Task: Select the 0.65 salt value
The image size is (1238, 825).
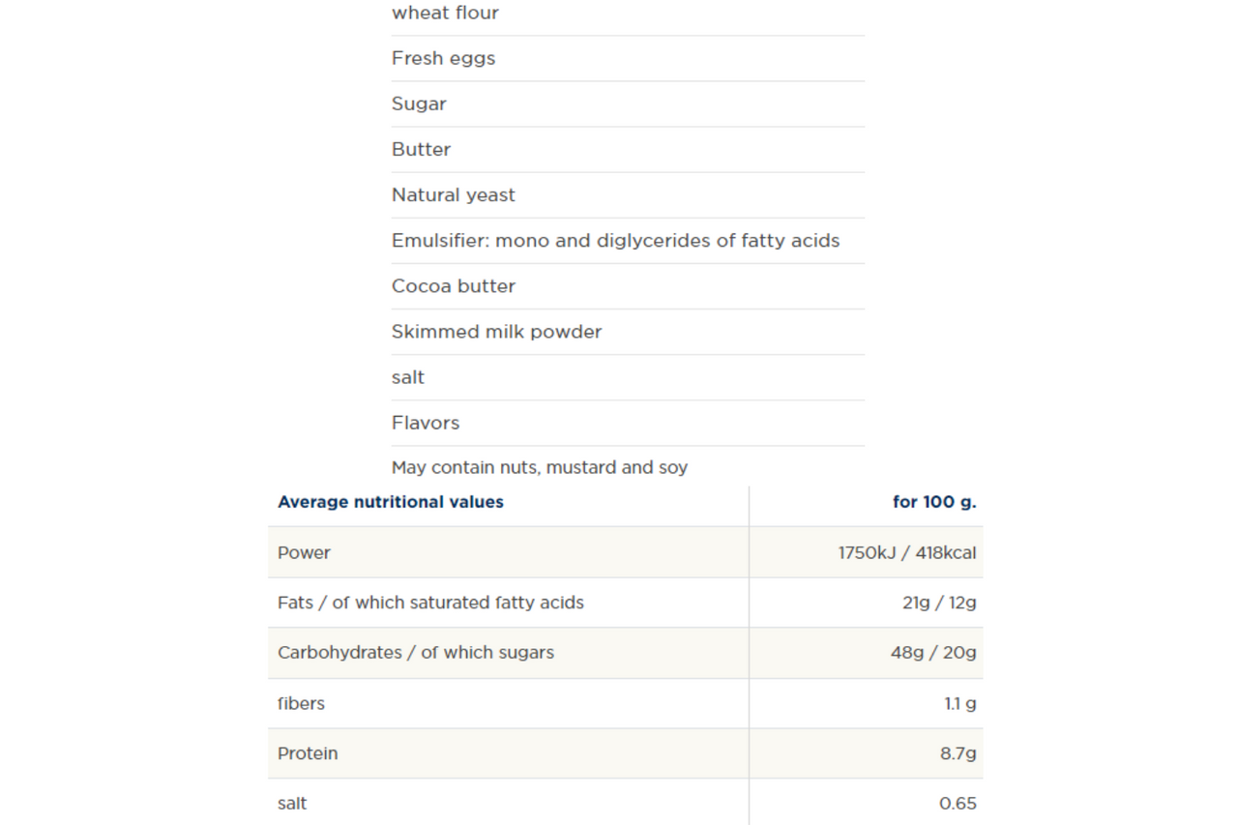Action: 958,804
